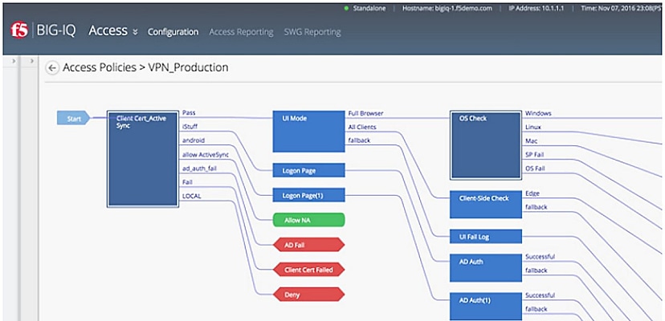Select the OS Check node
The image size is (665, 321).
point(486,145)
